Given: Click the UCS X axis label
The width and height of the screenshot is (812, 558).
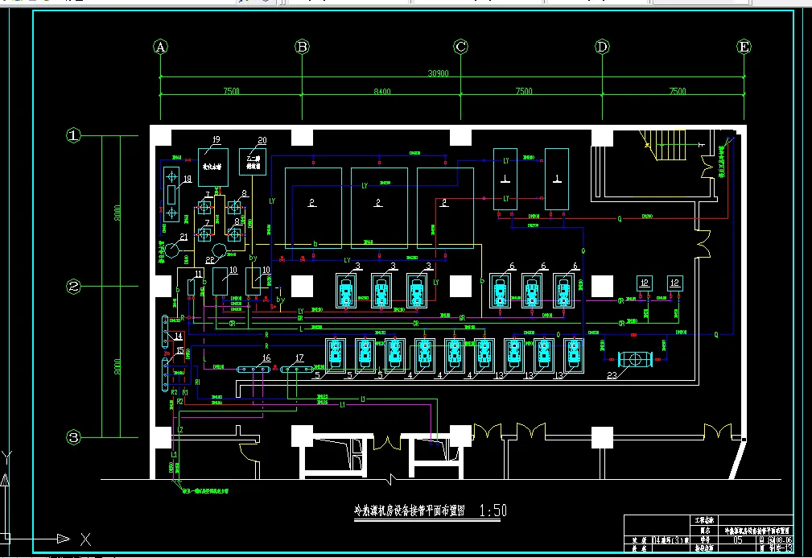Looking at the screenshot, I should (85, 539).
